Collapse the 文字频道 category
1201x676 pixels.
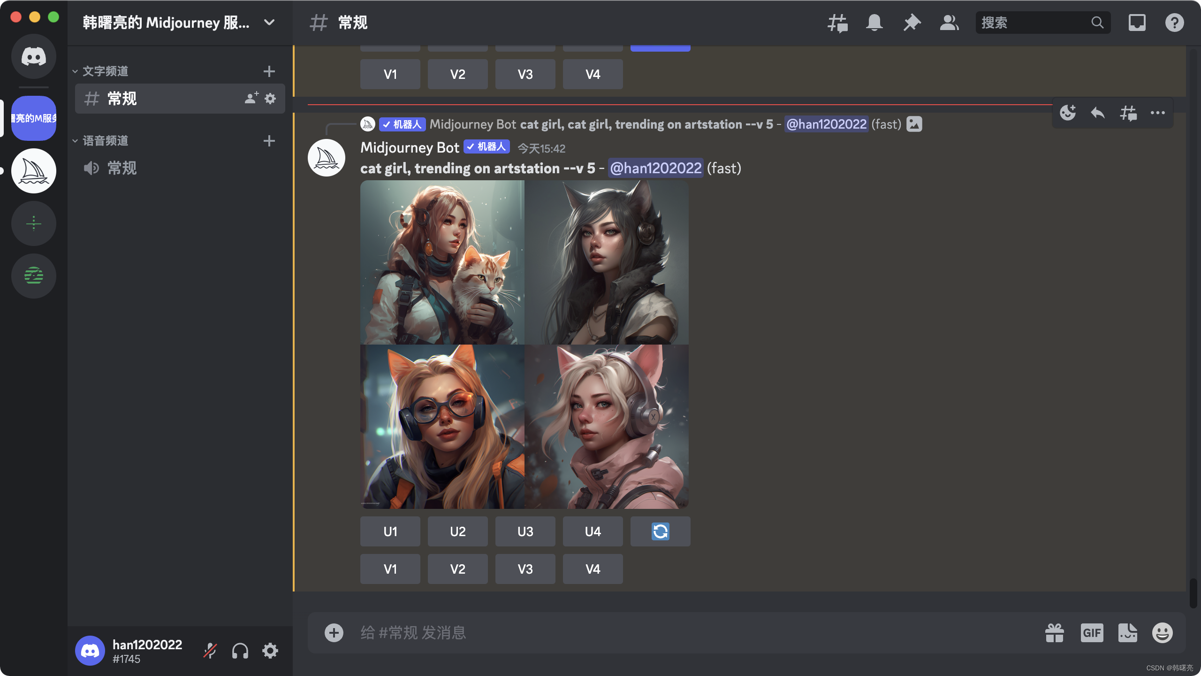click(105, 71)
